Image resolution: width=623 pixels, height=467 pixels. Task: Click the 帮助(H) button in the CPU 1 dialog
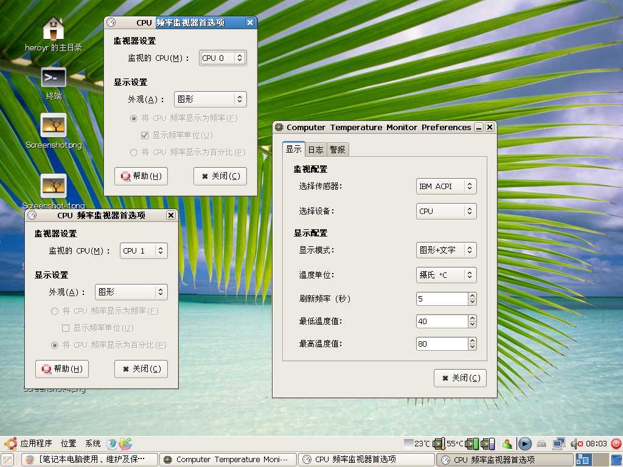click(62, 368)
